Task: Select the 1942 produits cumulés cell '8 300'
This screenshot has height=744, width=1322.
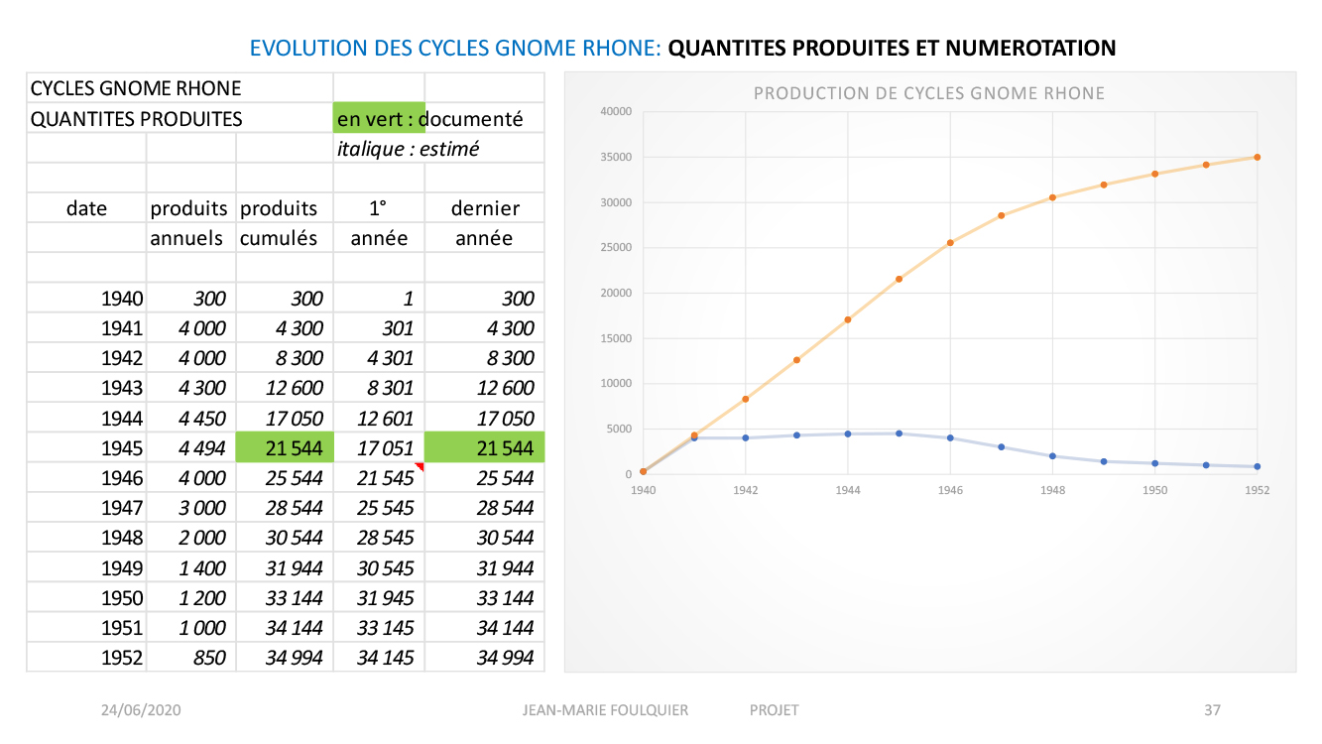Action: coord(285,357)
